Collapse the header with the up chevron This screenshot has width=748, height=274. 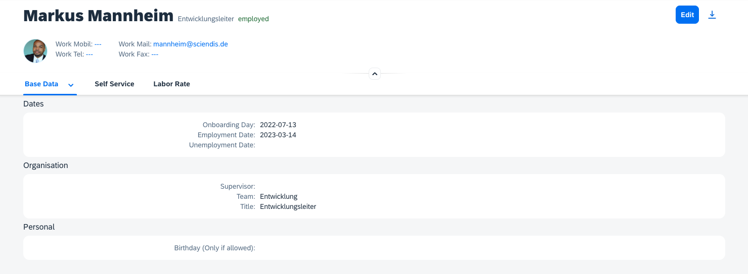(375, 74)
